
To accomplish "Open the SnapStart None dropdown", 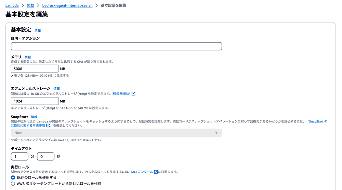I will click(117, 133).
